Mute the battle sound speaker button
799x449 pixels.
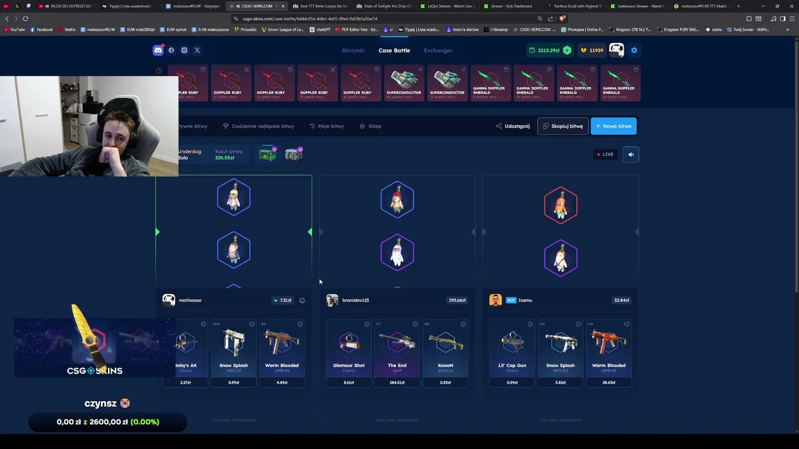tap(630, 154)
